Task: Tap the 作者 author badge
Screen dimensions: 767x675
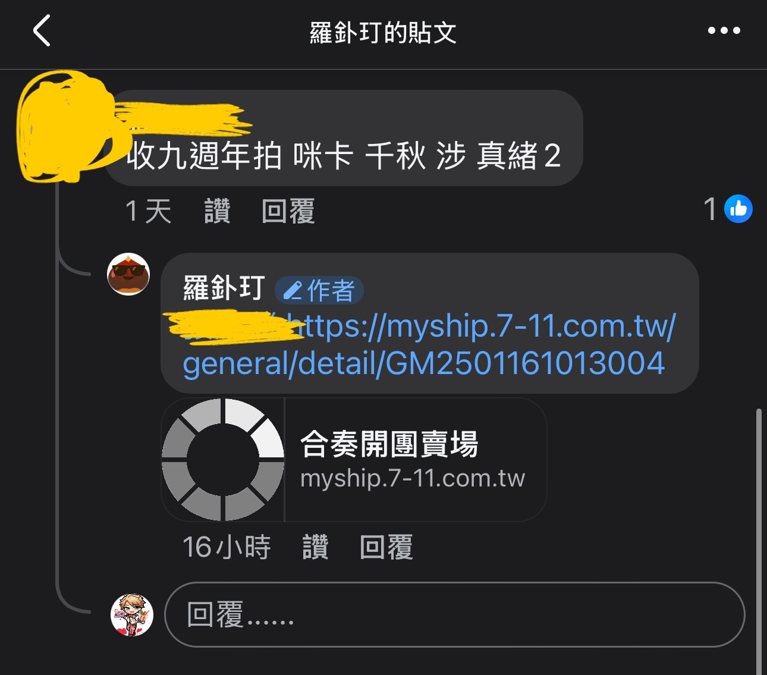Action: pos(319,291)
